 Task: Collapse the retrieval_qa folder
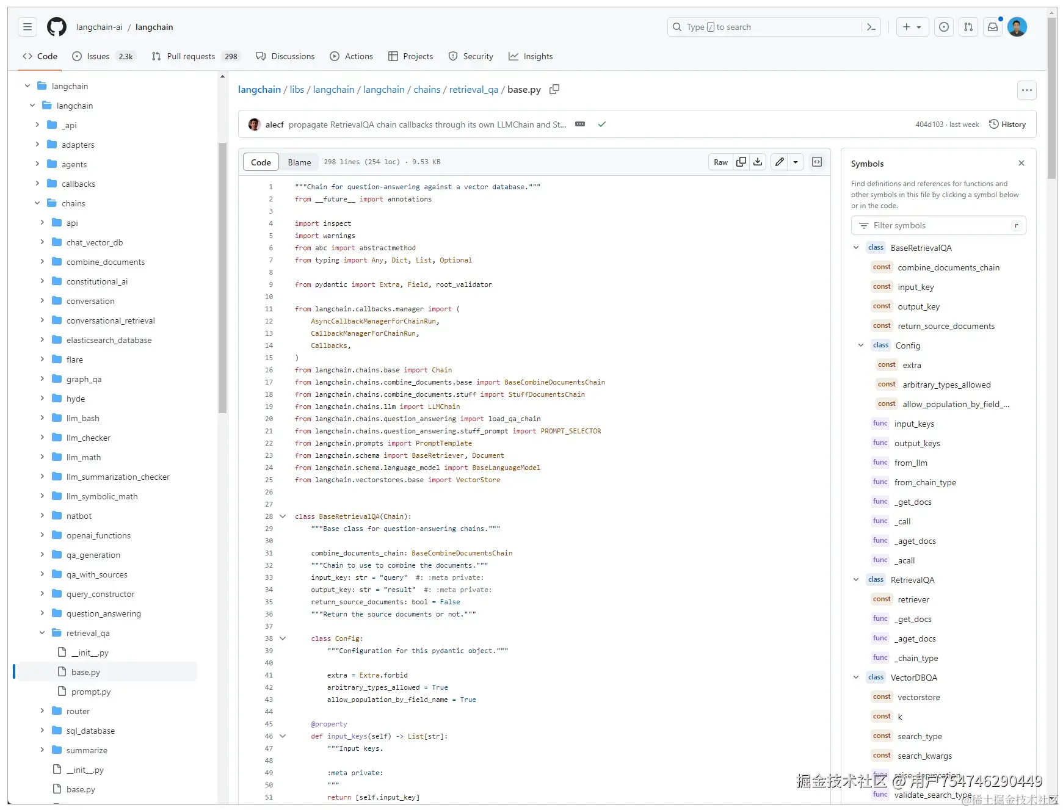(42, 633)
